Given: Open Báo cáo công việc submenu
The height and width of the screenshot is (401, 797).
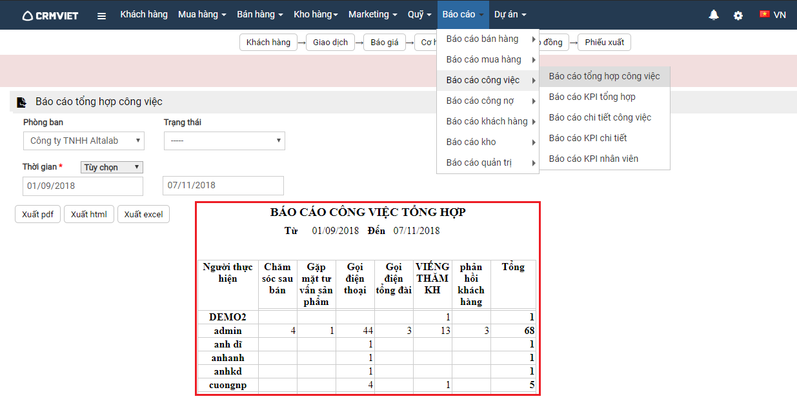Looking at the screenshot, I should pyautogui.click(x=488, y=81).
